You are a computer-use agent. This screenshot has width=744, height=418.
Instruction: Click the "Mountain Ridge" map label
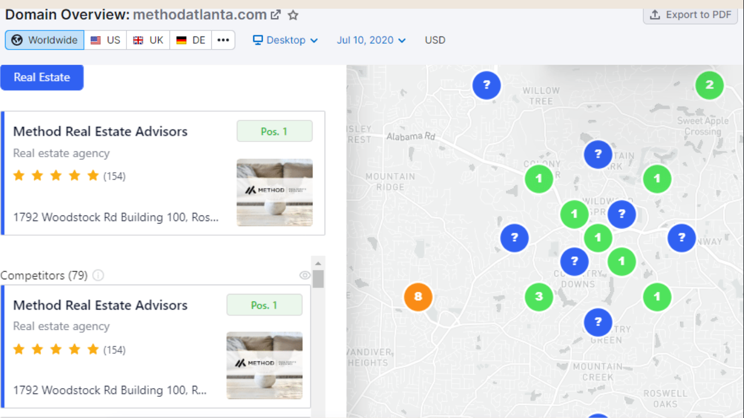[390, 182]
